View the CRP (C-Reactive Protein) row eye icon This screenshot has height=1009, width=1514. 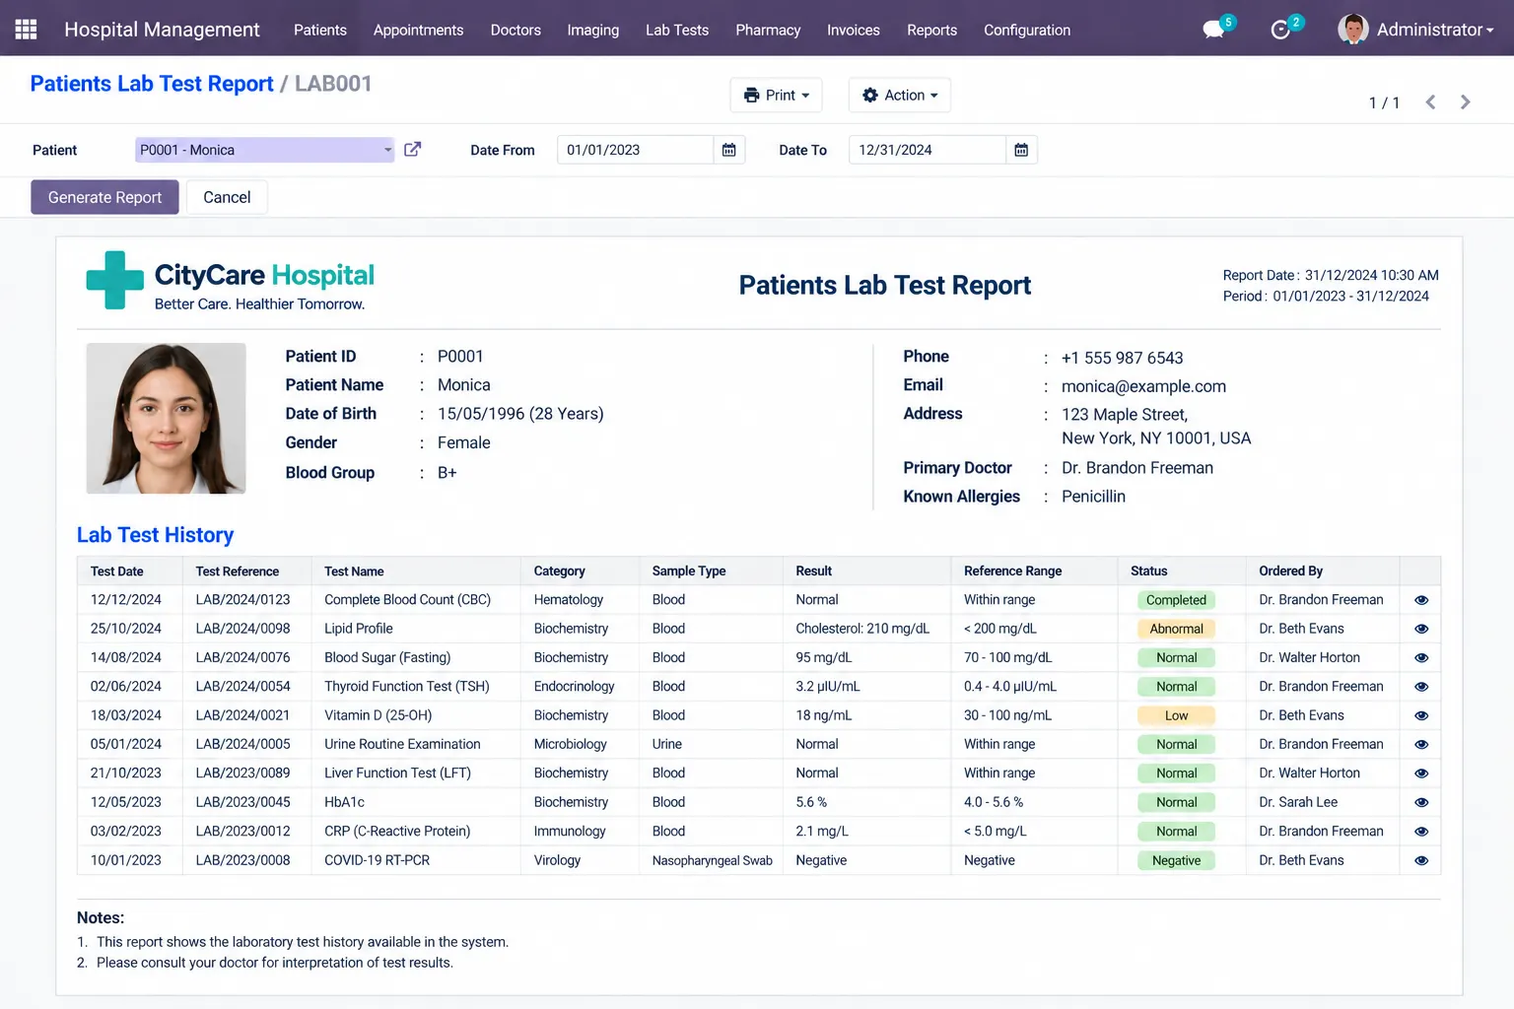point(1421,832)
